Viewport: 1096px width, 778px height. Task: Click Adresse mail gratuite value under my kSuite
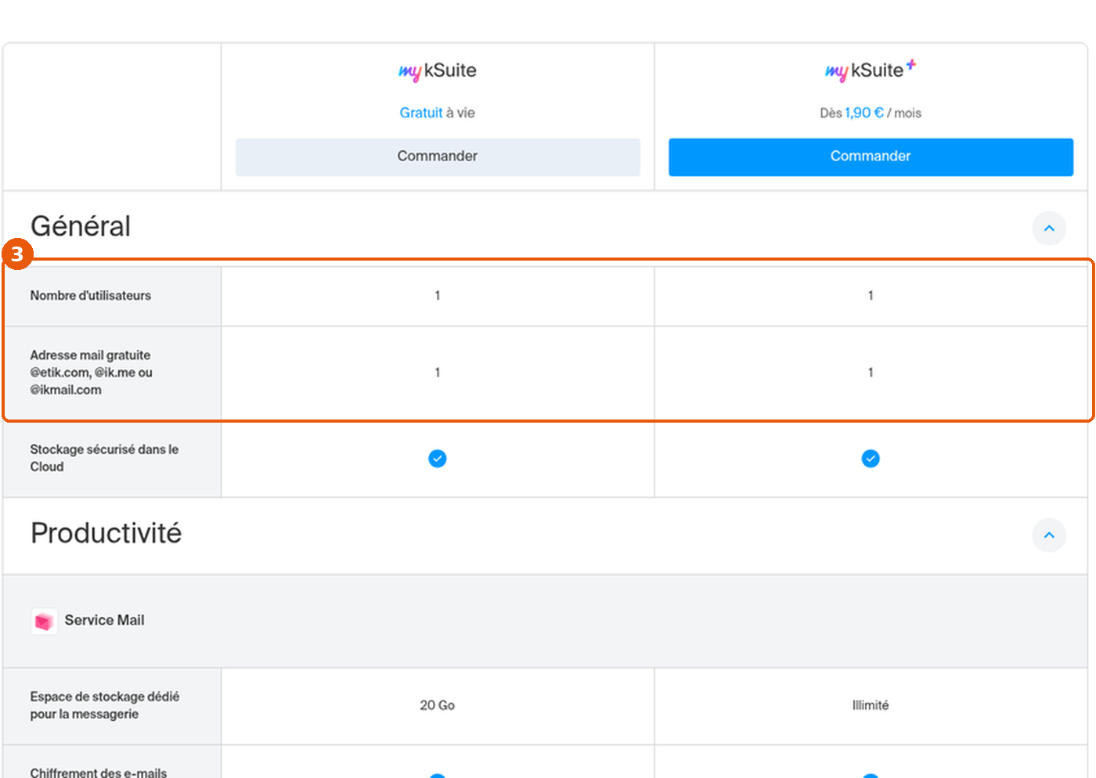pos(438,373)
